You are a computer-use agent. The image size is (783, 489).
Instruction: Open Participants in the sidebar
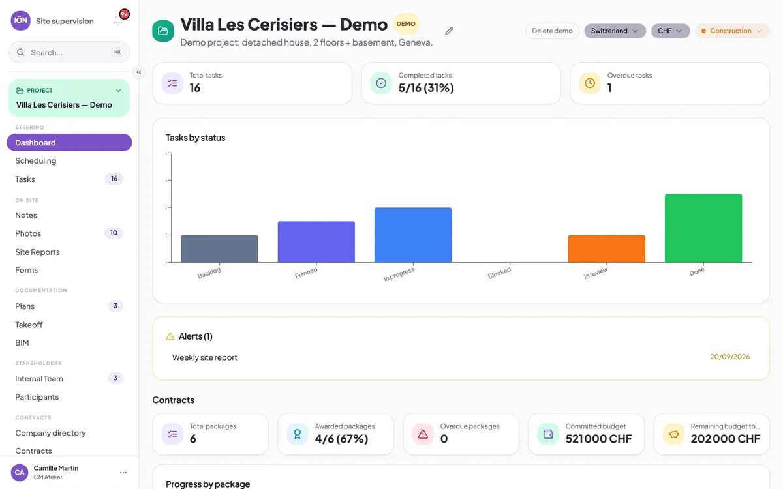pyautogui.click(x=69, y=397)
